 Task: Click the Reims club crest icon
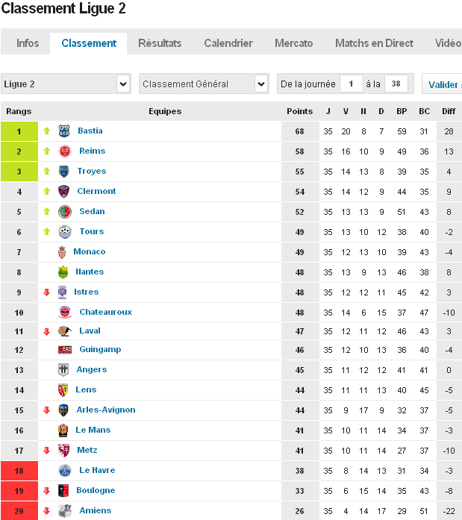point(64,151)
